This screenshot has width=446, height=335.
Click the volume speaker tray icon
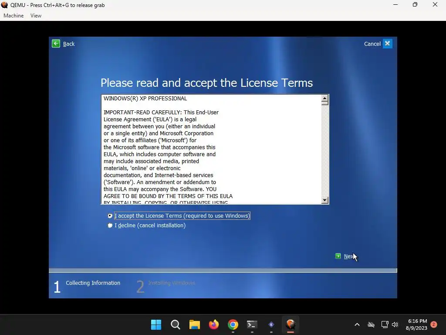pos(395,325)
